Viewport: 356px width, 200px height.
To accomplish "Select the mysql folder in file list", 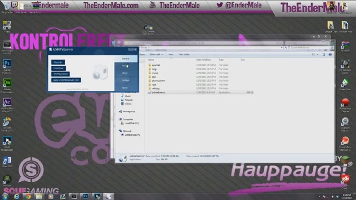I will click(153, 73).
